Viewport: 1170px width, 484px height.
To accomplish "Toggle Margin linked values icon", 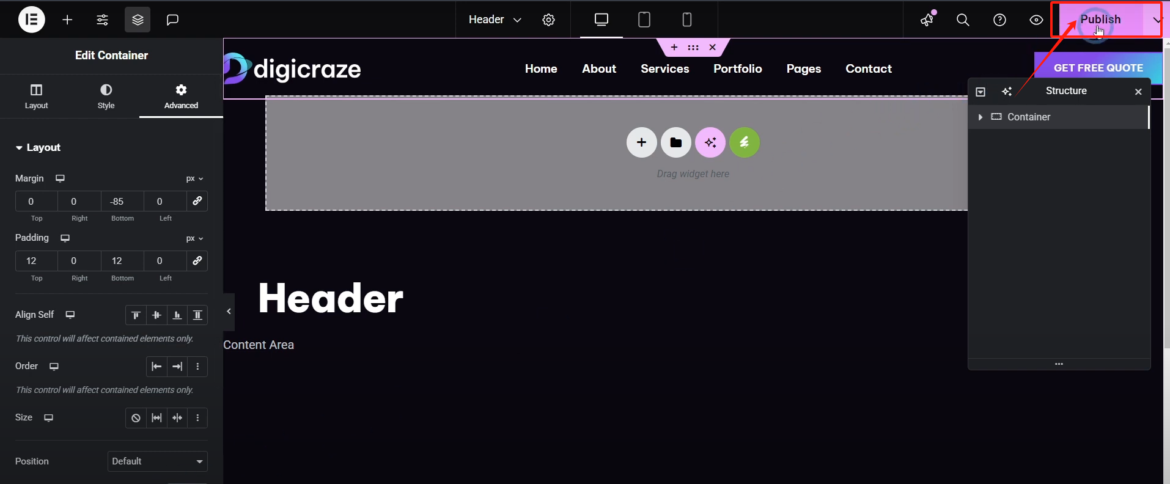I will (x=197, y=201).
